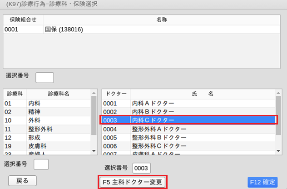Click the doctor 選択番号 field showing 0003
This screenshot has height=189, width=287.
click(141, 168)
